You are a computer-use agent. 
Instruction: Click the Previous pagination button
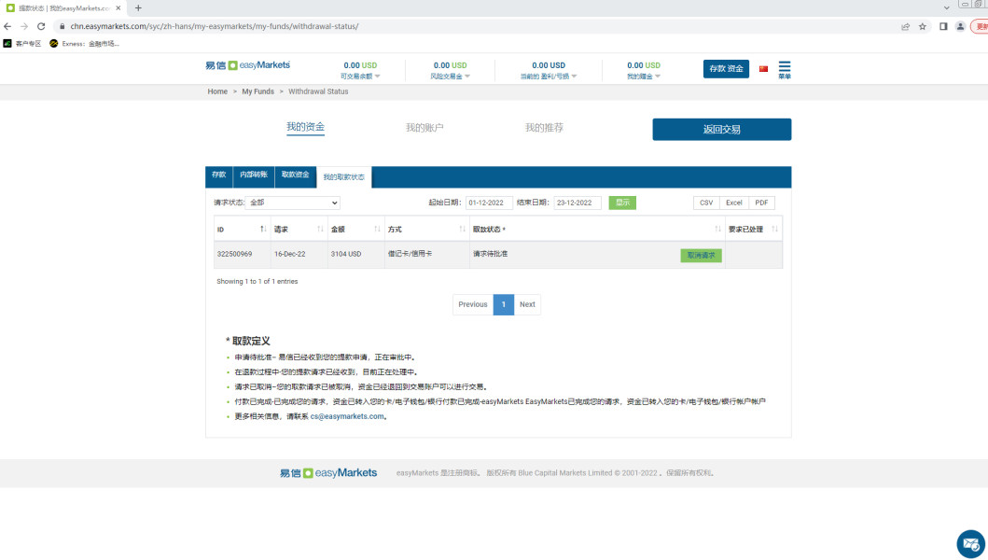[473, 304]
